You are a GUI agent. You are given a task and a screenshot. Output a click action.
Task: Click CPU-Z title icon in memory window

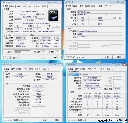(x=4, y=65)
